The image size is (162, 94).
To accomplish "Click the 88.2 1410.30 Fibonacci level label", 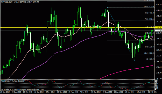I will (150, 13).
